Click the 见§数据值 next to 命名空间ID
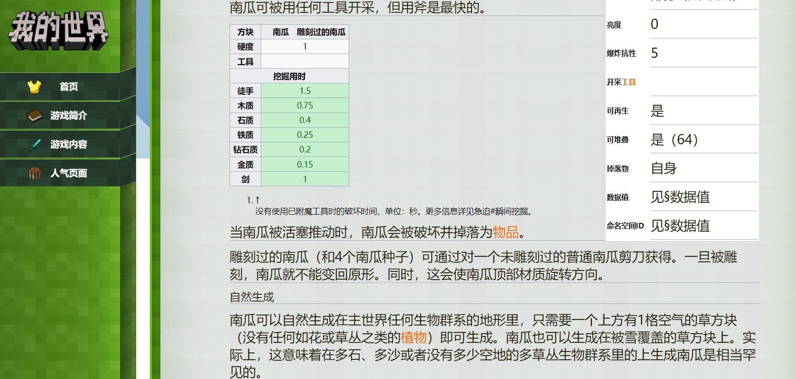The image size is (796, 379). (x=680, y=226)
